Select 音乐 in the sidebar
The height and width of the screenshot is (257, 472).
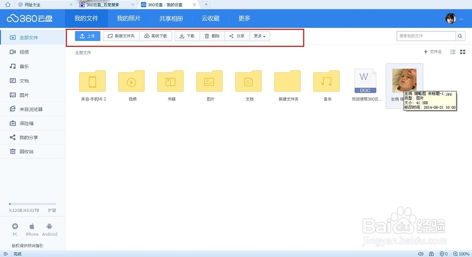click(33, 66)
